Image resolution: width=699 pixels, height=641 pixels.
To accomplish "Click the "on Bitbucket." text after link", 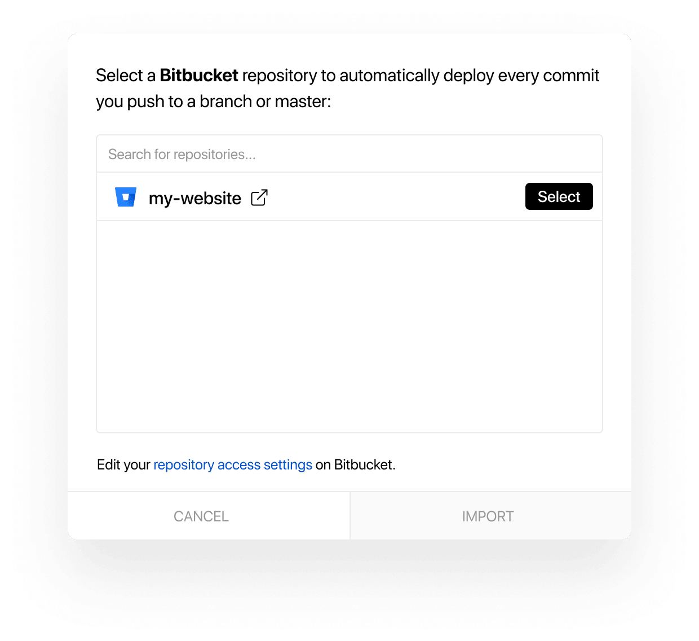I will [356, 464].
